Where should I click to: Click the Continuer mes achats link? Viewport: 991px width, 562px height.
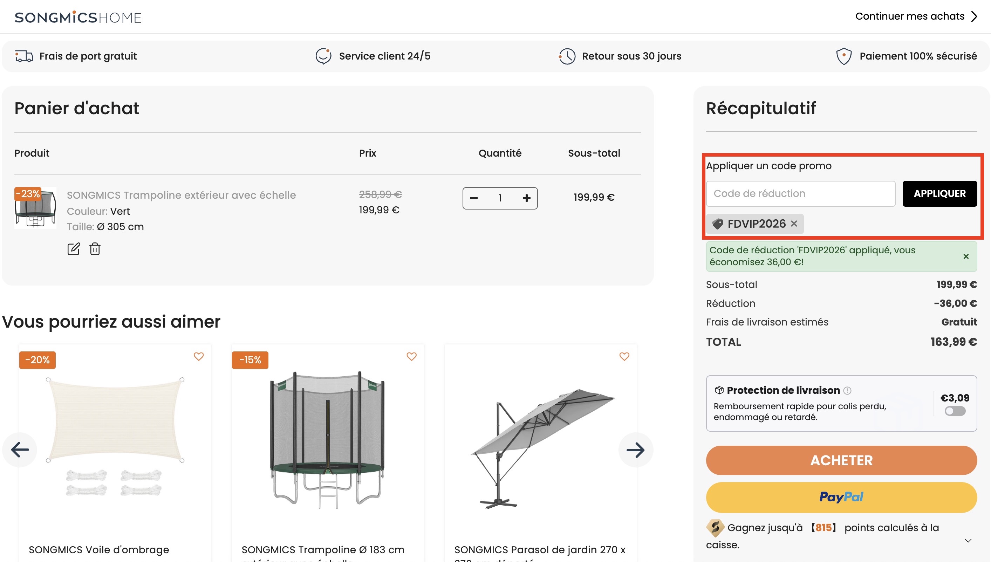coord(910,16)
